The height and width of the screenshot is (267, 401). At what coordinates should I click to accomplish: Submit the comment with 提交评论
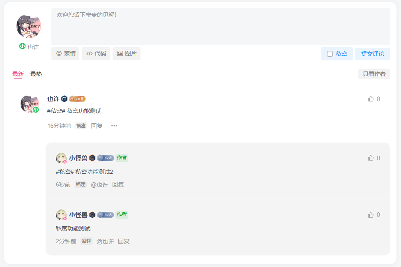pos(372,54)
